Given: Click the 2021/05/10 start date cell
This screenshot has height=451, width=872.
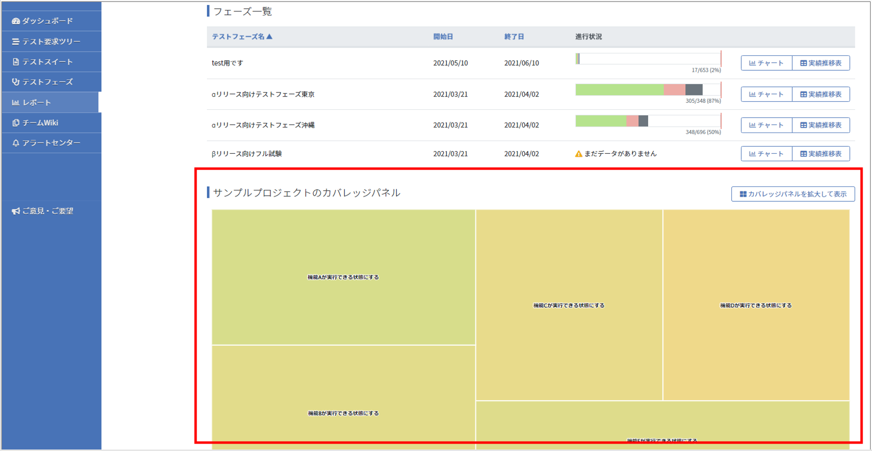Looking at the screenshot, I should click(451, 63).
